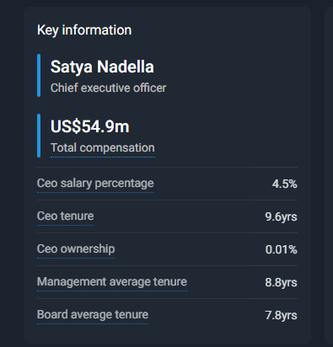Select Chief executive officer subtitle text
The image size is (333, 347).
click(x=108, y=88)
